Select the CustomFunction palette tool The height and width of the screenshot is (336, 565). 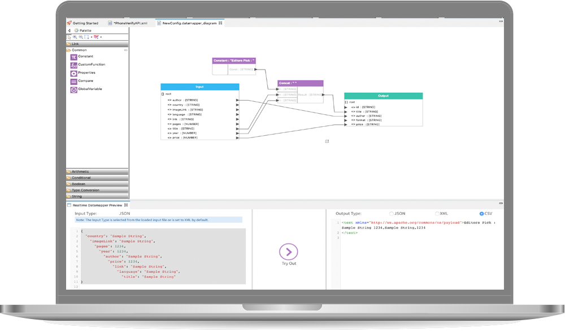click(x=88, y=64)
